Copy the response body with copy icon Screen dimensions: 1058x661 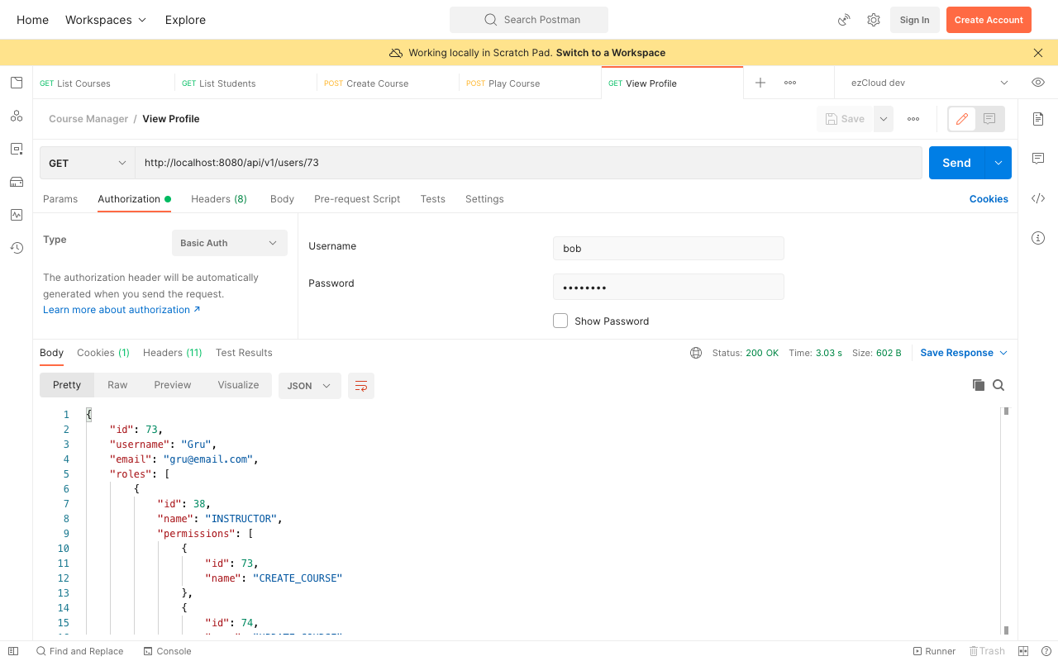(x=979, y=385)
